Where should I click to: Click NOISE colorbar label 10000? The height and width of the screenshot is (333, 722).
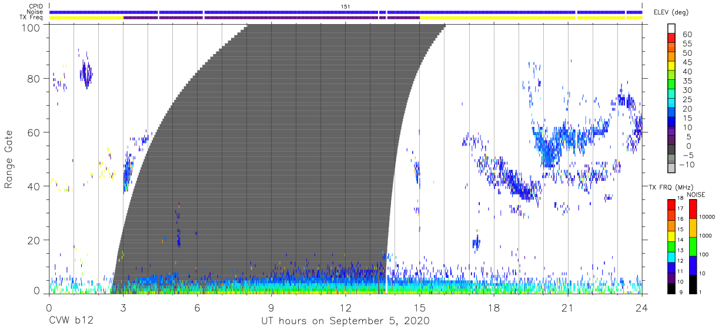(x=707, y=217)
